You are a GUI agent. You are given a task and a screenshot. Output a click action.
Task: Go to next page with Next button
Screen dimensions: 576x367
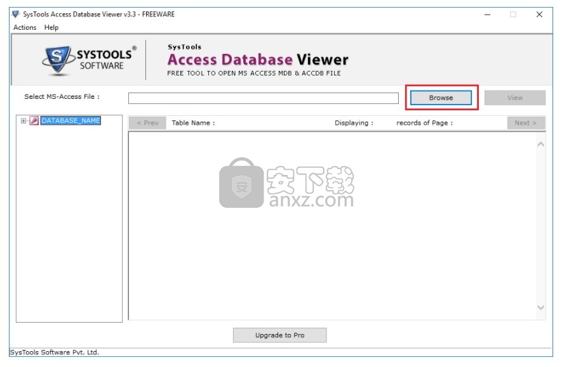click(x=526, y=123)
